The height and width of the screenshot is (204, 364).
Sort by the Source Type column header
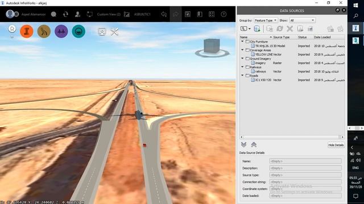[284, 37]
